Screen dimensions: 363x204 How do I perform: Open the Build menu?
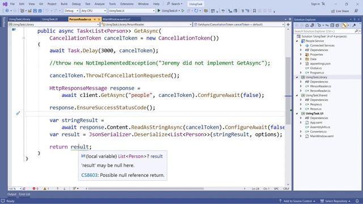coord(64,4)
